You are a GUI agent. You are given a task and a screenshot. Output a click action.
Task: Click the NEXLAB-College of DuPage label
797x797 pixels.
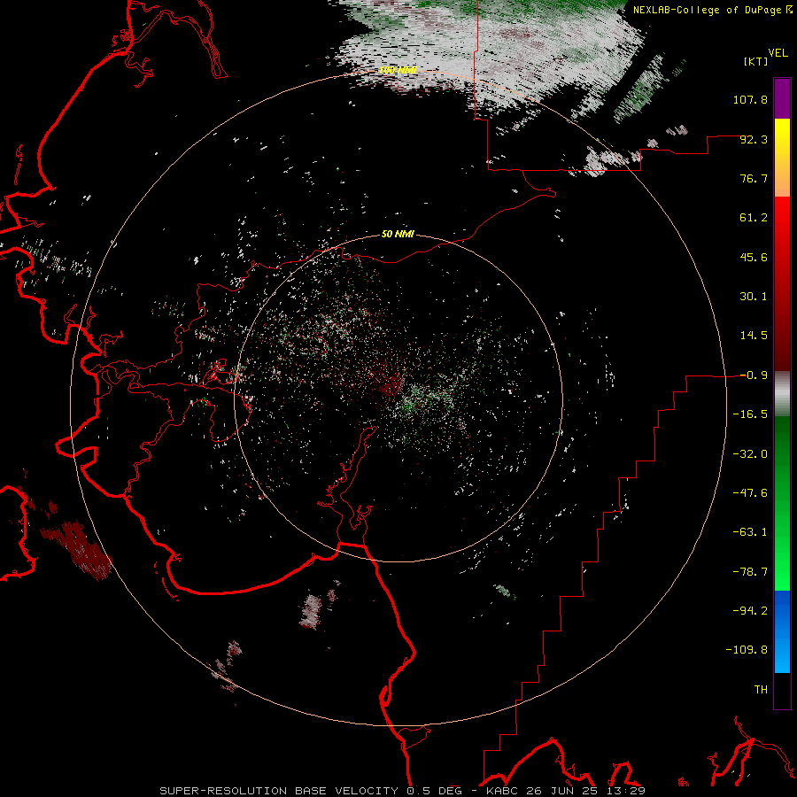click(x=707, y=10)
